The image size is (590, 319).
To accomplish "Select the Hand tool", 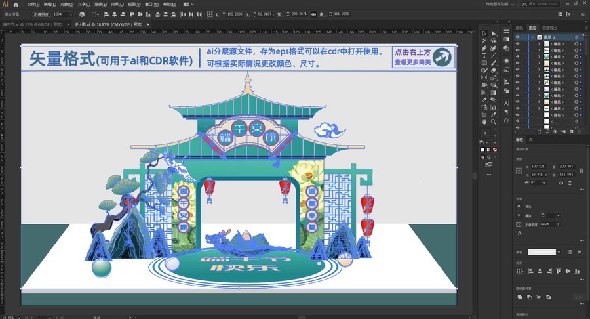I will click(x=484, y=122).
